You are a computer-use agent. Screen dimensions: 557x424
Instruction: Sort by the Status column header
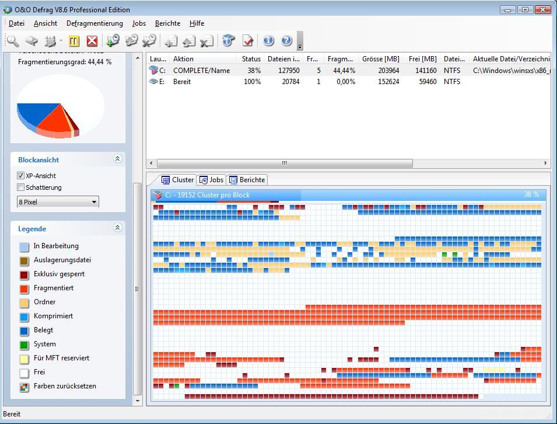(251, 58)
